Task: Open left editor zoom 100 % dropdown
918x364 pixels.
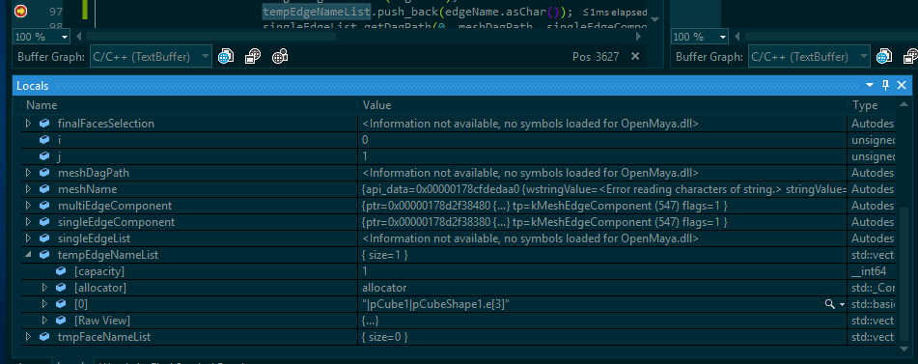Action: click(64, 37)
